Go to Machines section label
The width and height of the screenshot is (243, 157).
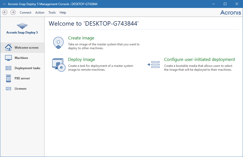[x=21, y=58]
